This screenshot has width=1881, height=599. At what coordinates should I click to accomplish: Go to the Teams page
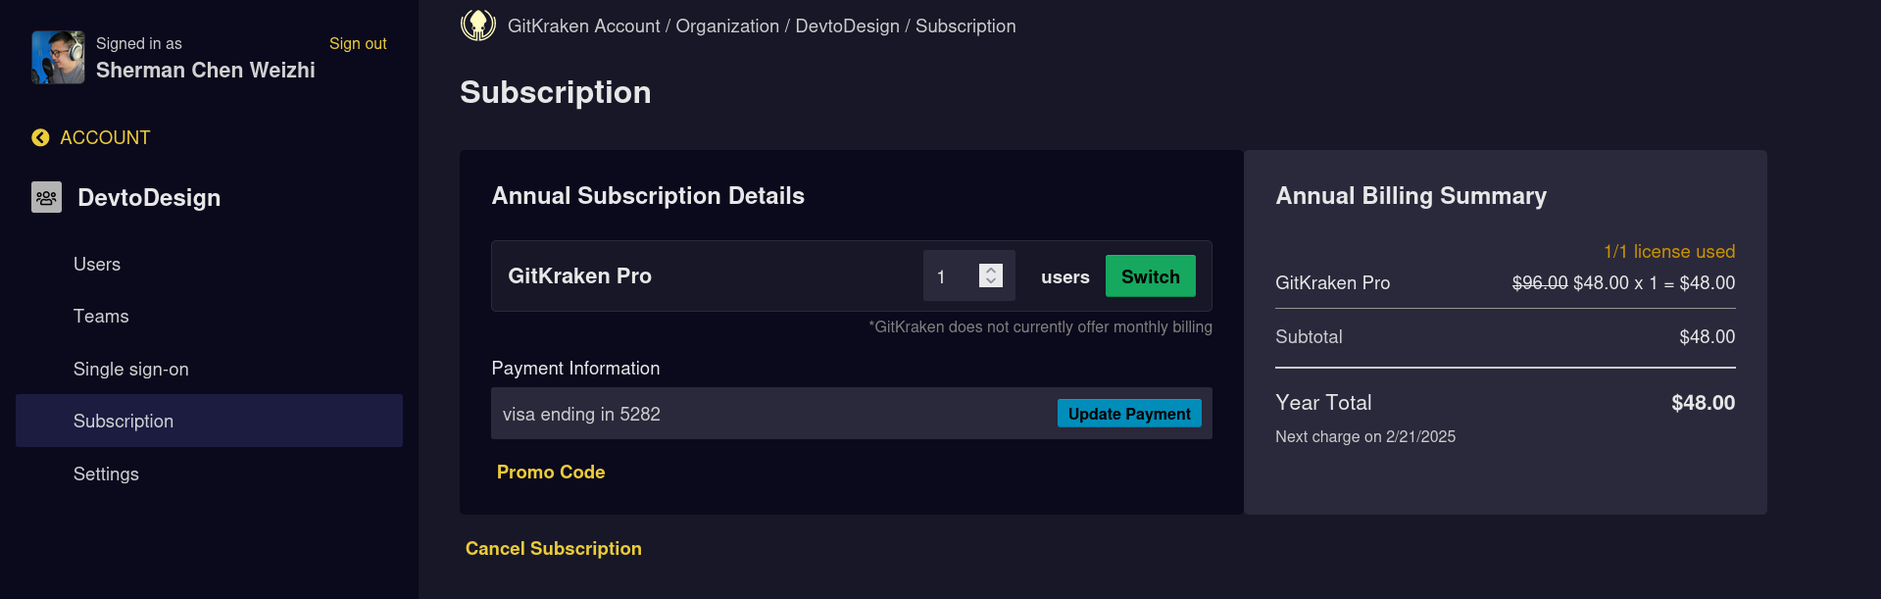101,317
